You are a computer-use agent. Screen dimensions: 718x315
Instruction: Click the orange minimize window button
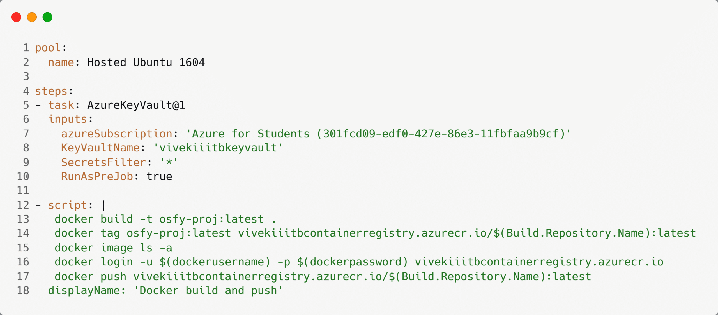point(32,17)
